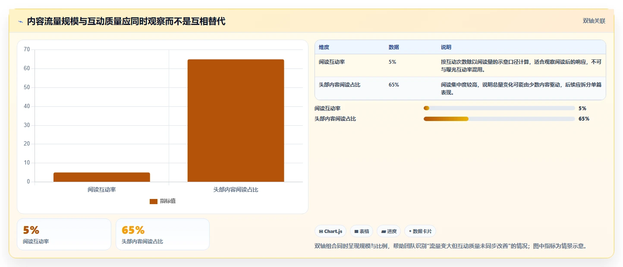This screenshot has height=267, width=623.
Task: Click the 双轴关联 tag
Action: coord(594,21)
